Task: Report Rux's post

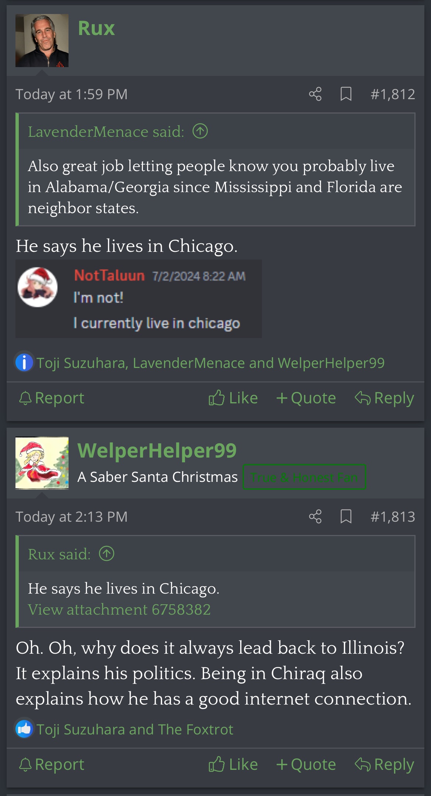Action: [52, 398]
